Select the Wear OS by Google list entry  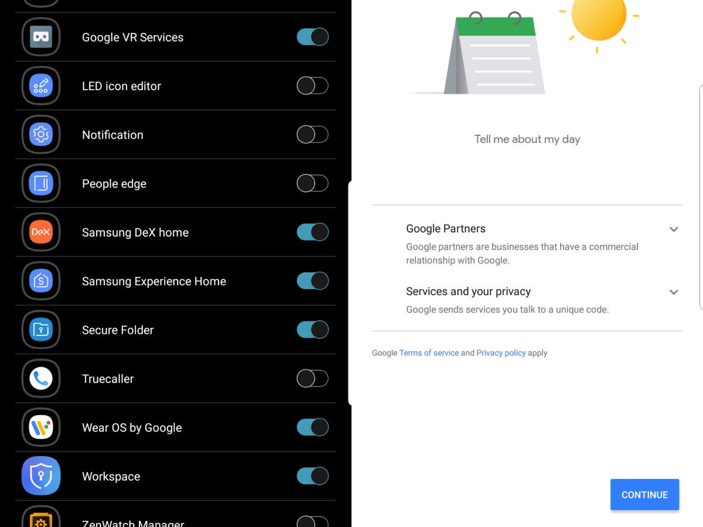[x=176, y=427]
